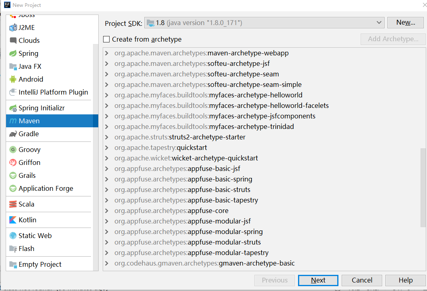Click the Scala icon

click(13, 204)
